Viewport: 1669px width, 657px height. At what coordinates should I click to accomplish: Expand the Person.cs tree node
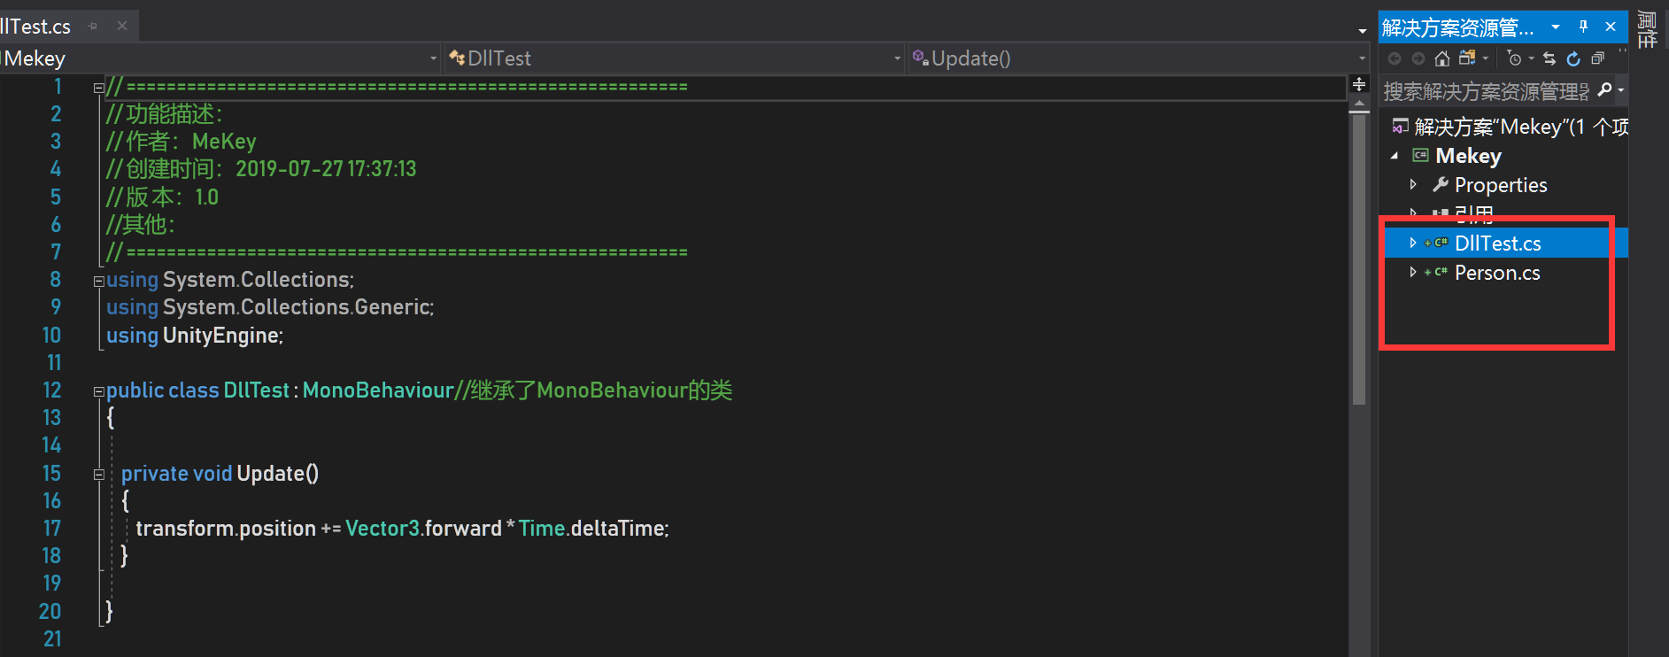click(1413, 272)
